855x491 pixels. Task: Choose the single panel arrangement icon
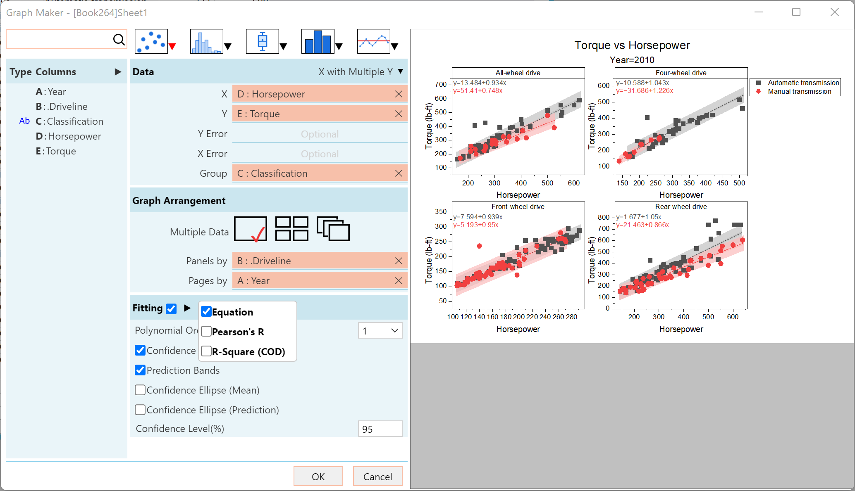(x=250, y=229)
